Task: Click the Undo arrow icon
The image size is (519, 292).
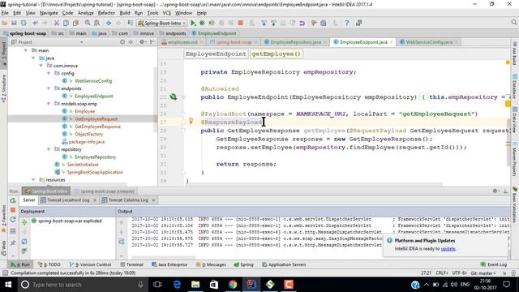Action: click(x=35, y=24)
